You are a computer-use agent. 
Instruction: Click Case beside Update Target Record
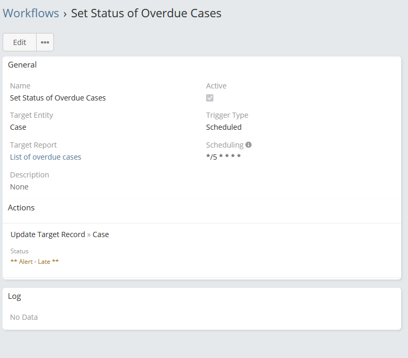tap(101, 234)
